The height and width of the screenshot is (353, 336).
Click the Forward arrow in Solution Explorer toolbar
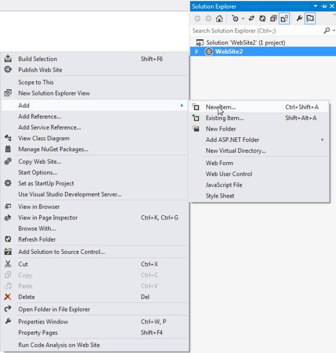click(x=208, y=19)
